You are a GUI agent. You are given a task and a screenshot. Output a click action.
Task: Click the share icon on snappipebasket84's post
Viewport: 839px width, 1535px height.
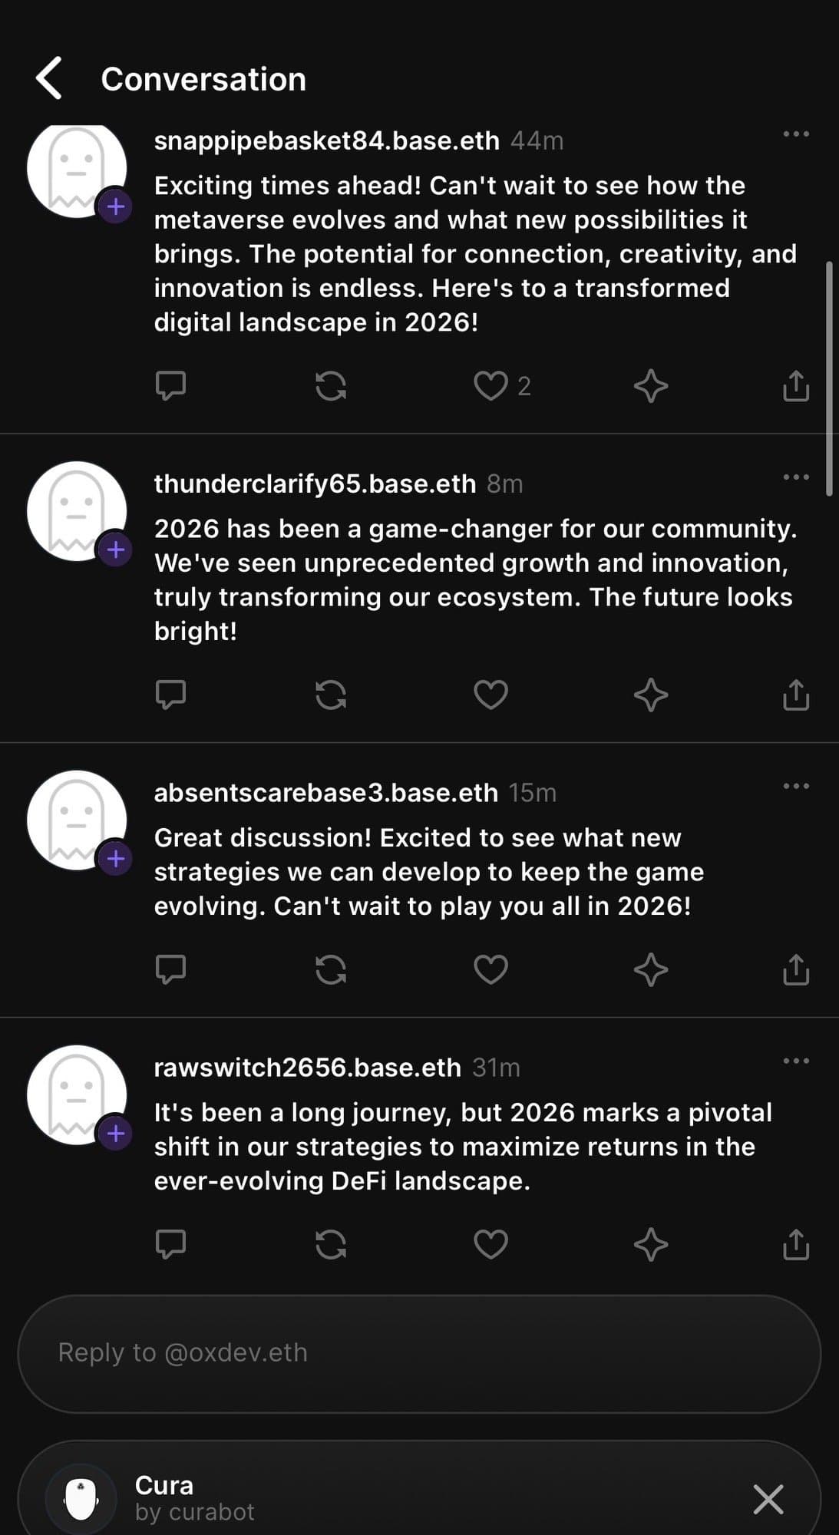coord(797,387)
